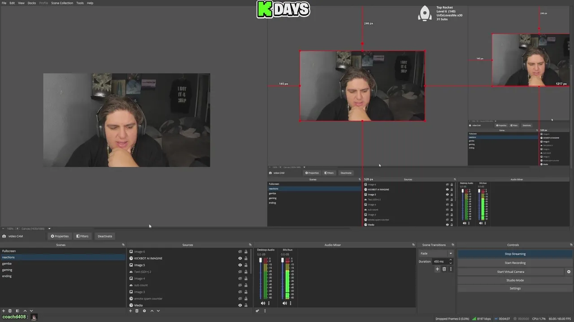The image size is (574, 322).
Task: Open the Fade transition dropdown
Action: [436, 254]
